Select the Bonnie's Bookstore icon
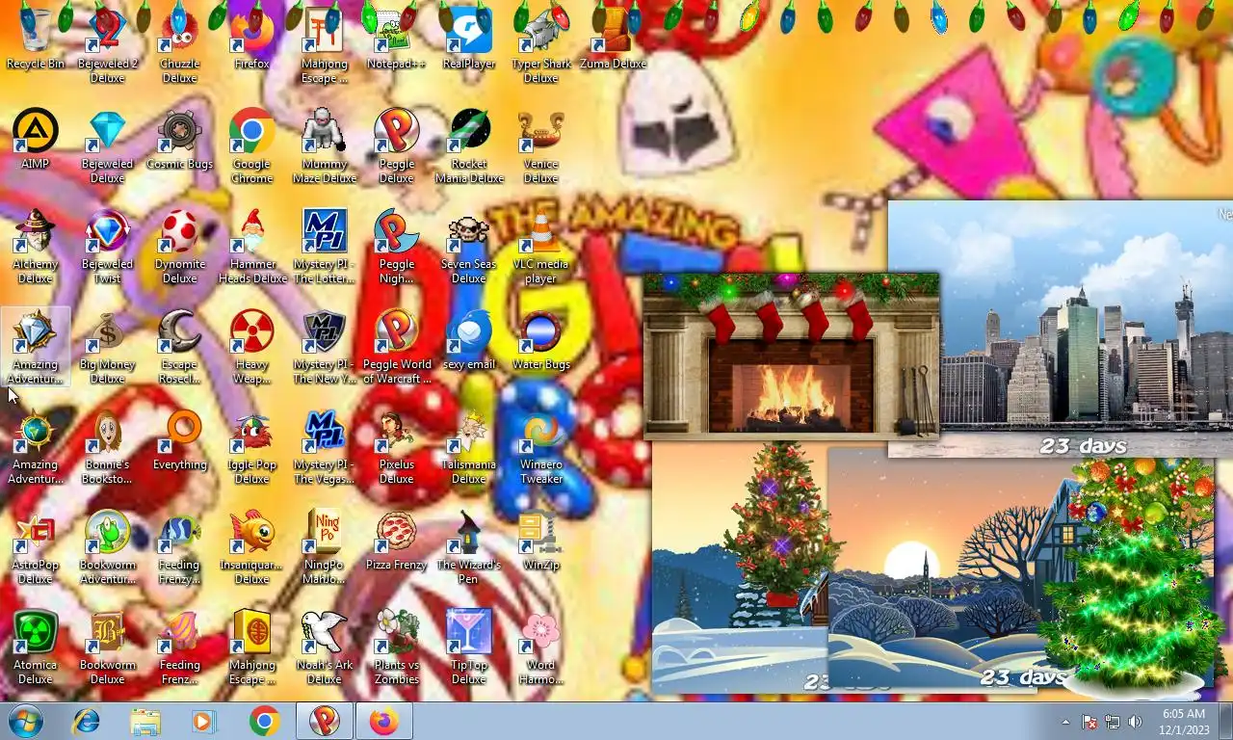The width and height of the screenshot is (1233, 740). tap(107, 447)
